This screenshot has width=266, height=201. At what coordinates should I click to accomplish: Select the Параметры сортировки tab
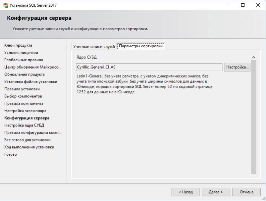[141, 46]
